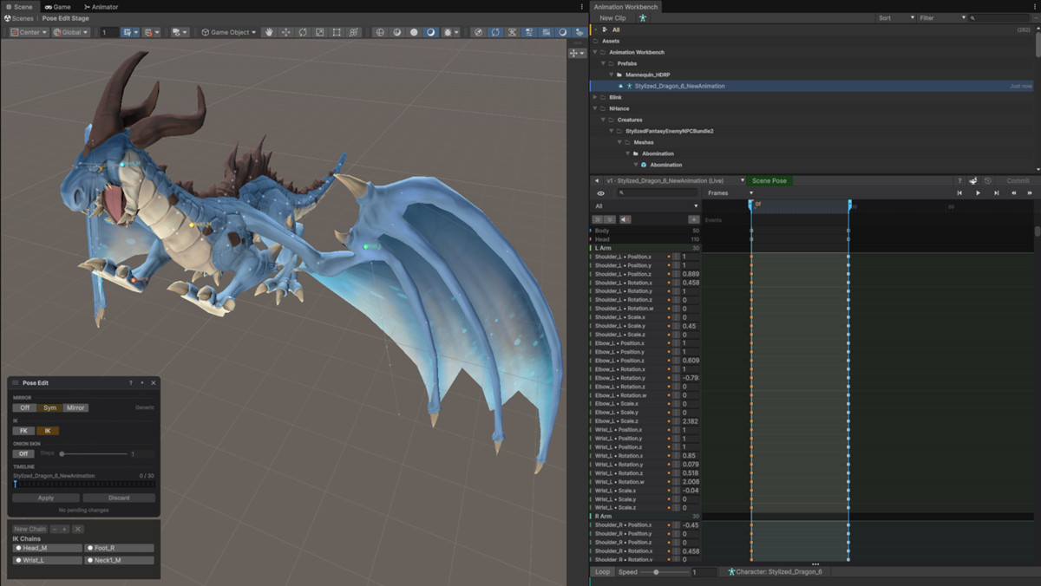
Task: Open the Pose Edit help question mark
Action: pos(131,382)
